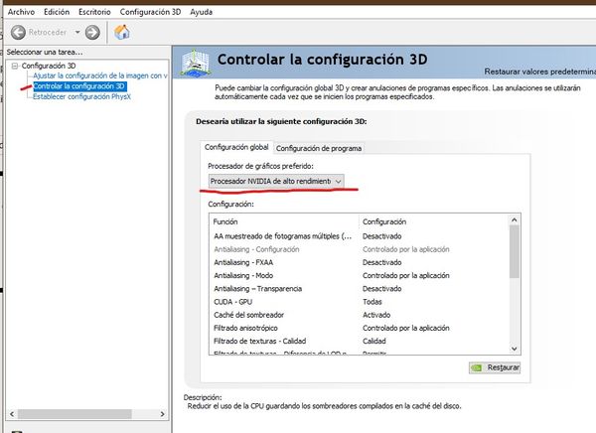Select the Antialiasing - FXAA row
This screenshot has height=433, width=596.
pos(360,262)
